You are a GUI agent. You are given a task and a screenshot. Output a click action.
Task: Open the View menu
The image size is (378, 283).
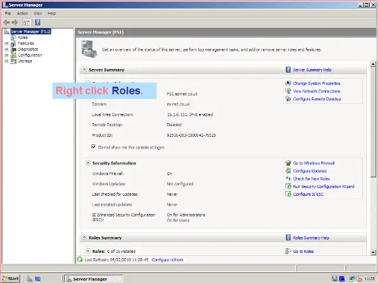click(38, 14)
